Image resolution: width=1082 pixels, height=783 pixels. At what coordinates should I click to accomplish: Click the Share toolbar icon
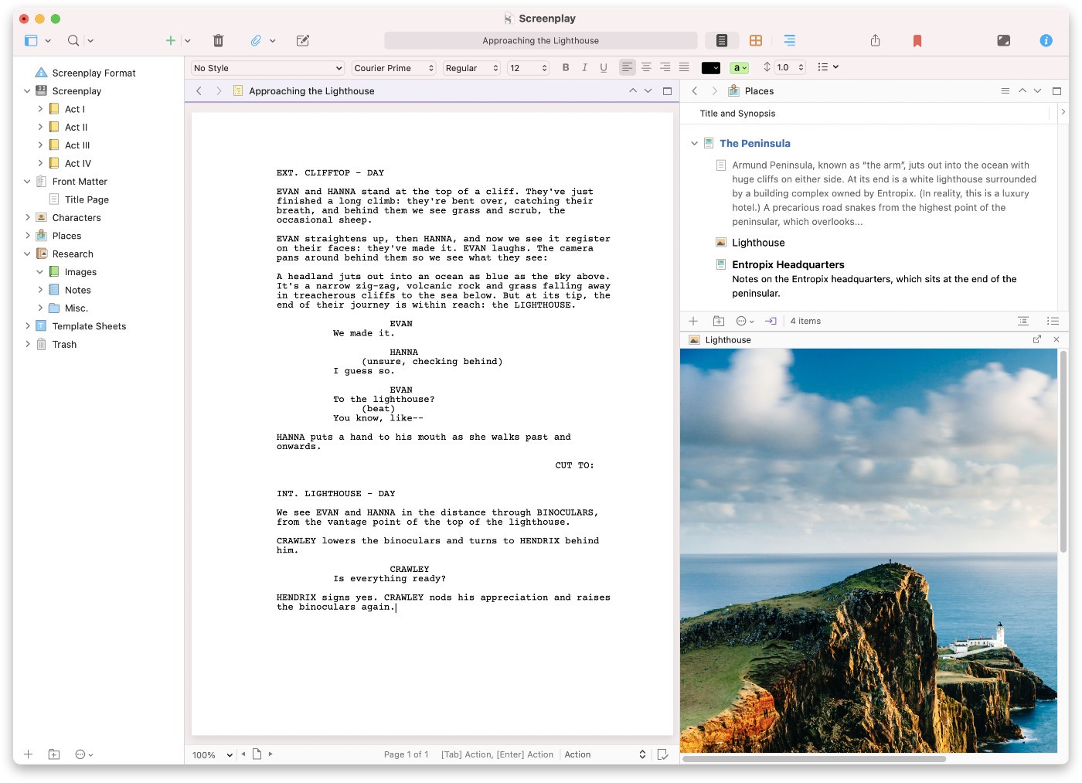coord(876,40)
